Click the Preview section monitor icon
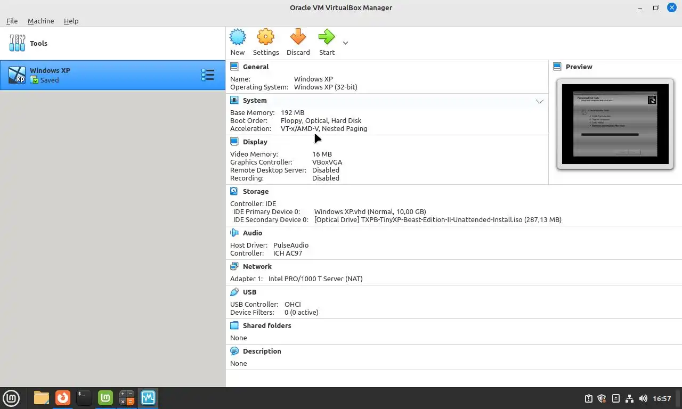 [x=557, y=67]
